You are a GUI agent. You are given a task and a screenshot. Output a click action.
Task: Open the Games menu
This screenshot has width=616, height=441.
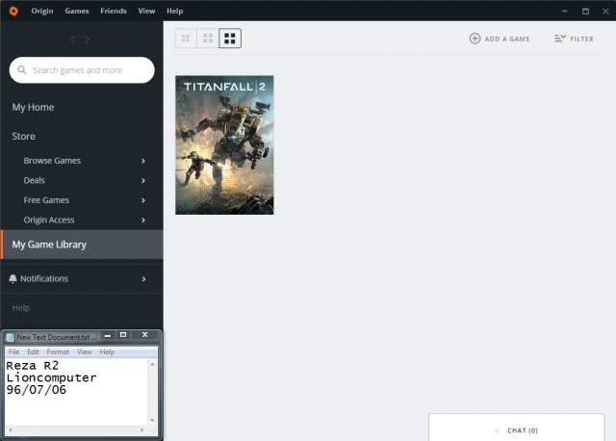[78, 11]
